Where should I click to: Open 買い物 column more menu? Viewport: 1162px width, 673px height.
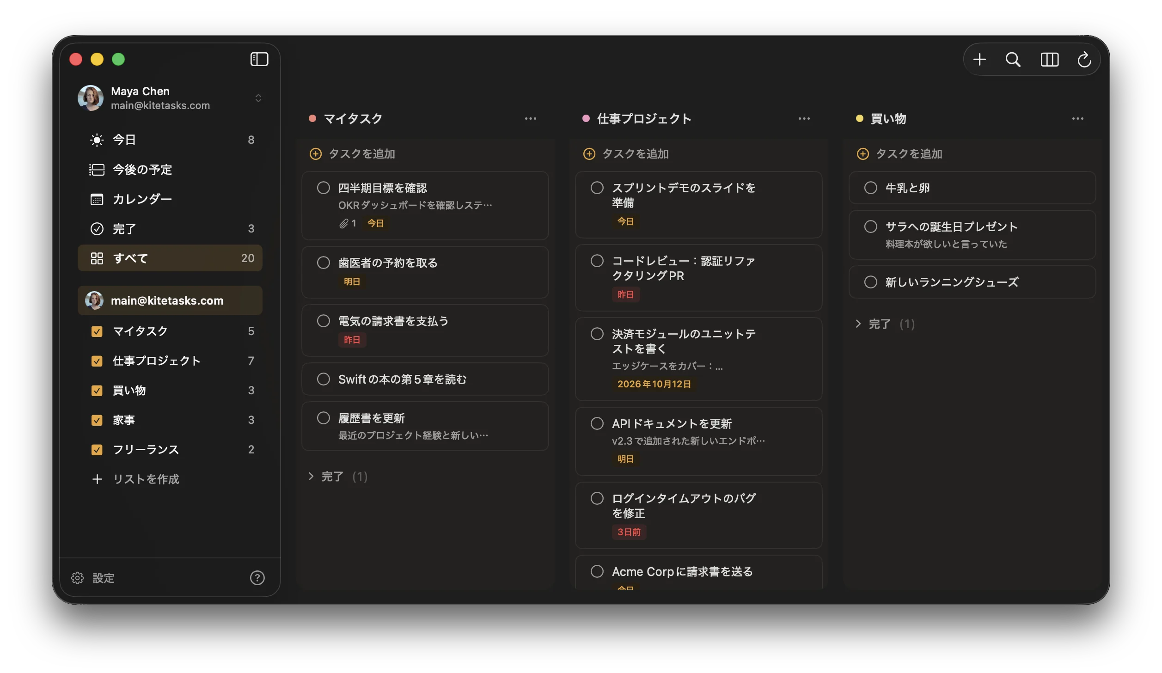pyautogui.click(x=1078, y=118)
